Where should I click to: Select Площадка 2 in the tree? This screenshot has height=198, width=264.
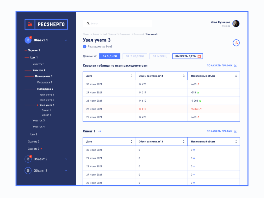pyautogui.click(x=45, y=89)
